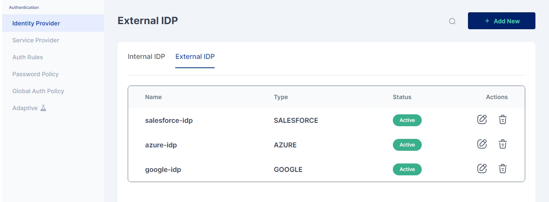The height and width of the screenshot is (202, 549).
Task: Click the Name column header
Action: [x=153, y=97]
